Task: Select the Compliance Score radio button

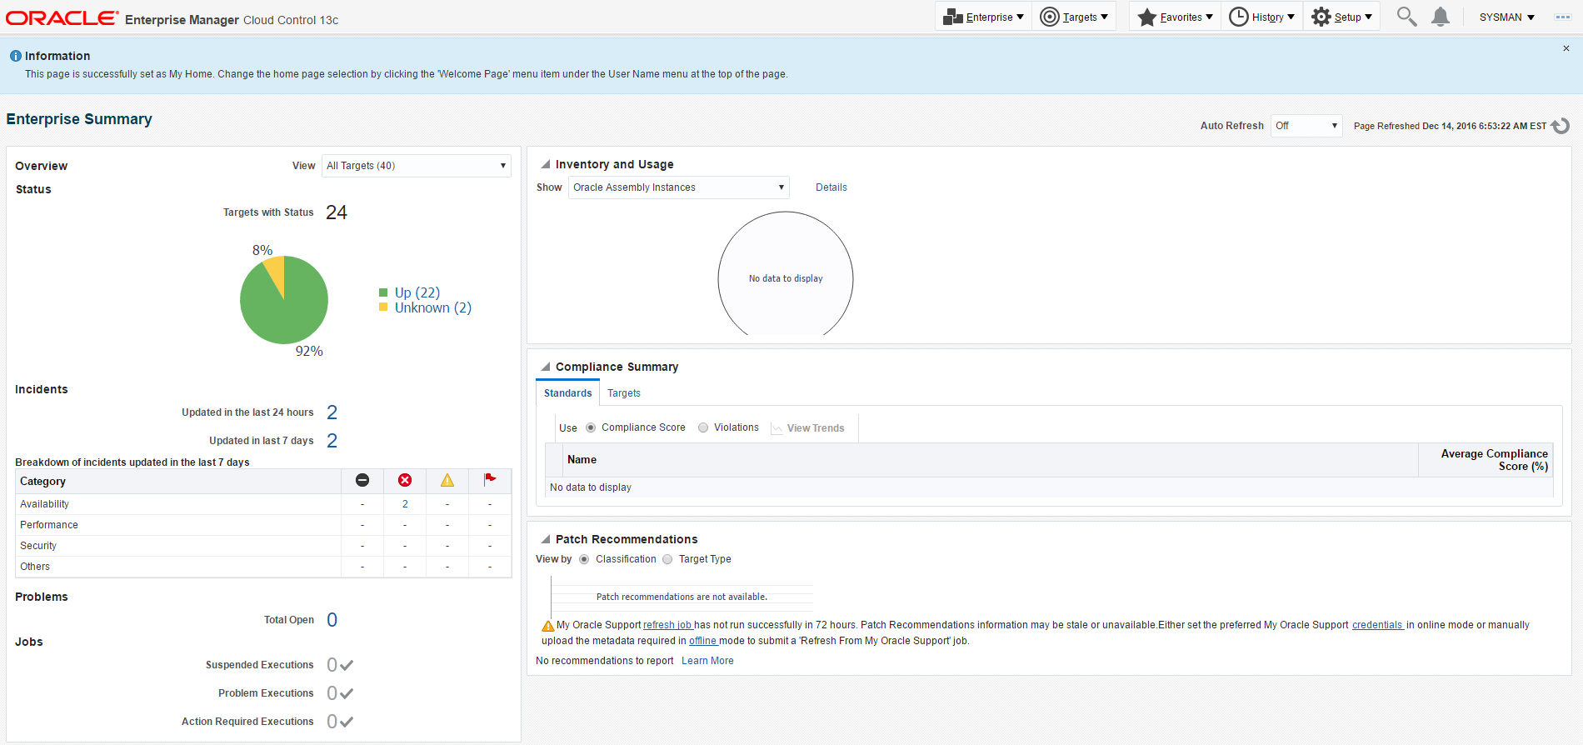Action: coord(591,427)
